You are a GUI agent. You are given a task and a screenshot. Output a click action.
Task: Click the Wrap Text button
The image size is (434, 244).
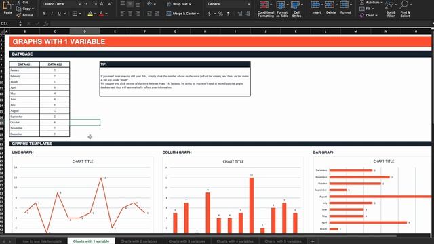point(179,4)
